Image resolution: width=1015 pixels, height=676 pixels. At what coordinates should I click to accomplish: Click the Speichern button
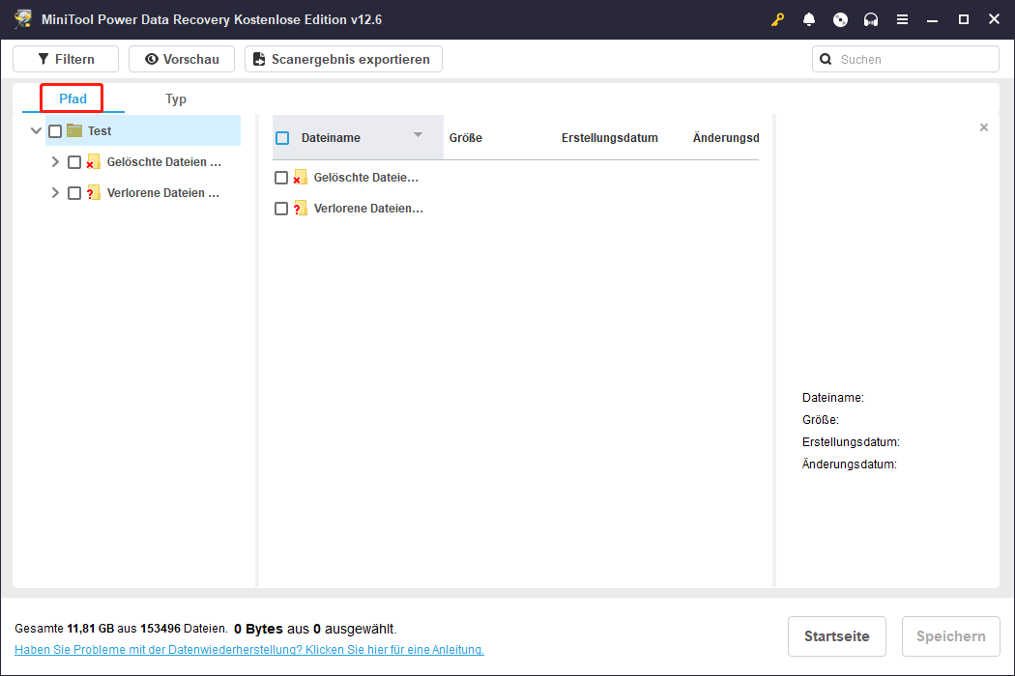click(950, 635)
